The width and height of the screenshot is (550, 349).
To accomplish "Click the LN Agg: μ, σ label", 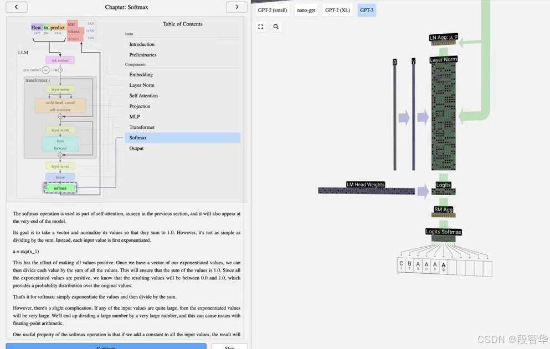I will pyautogui.click(x=443, y=37).
